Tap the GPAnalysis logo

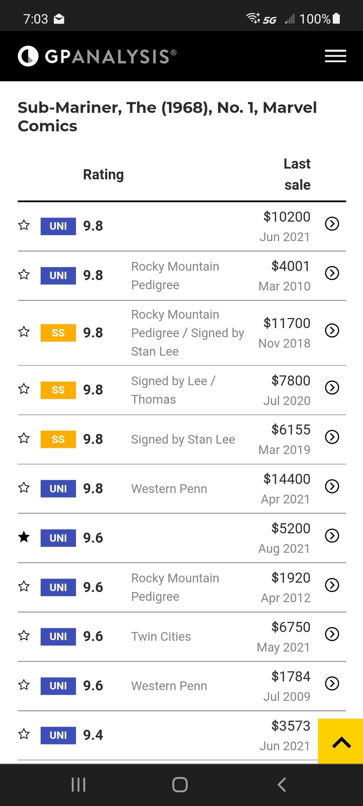point(97,56)
